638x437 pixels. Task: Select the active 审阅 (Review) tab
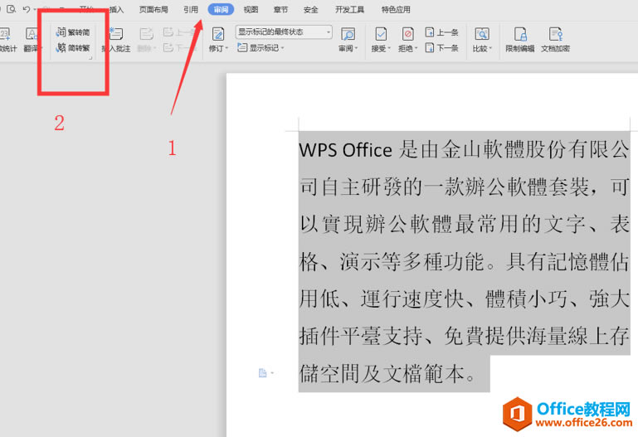tap(221, 9)
